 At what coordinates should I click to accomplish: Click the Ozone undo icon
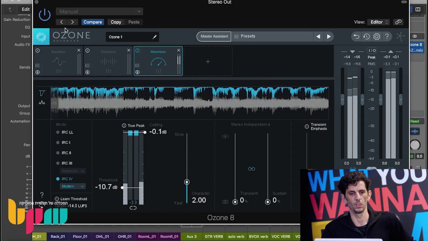tap(356, 36)
